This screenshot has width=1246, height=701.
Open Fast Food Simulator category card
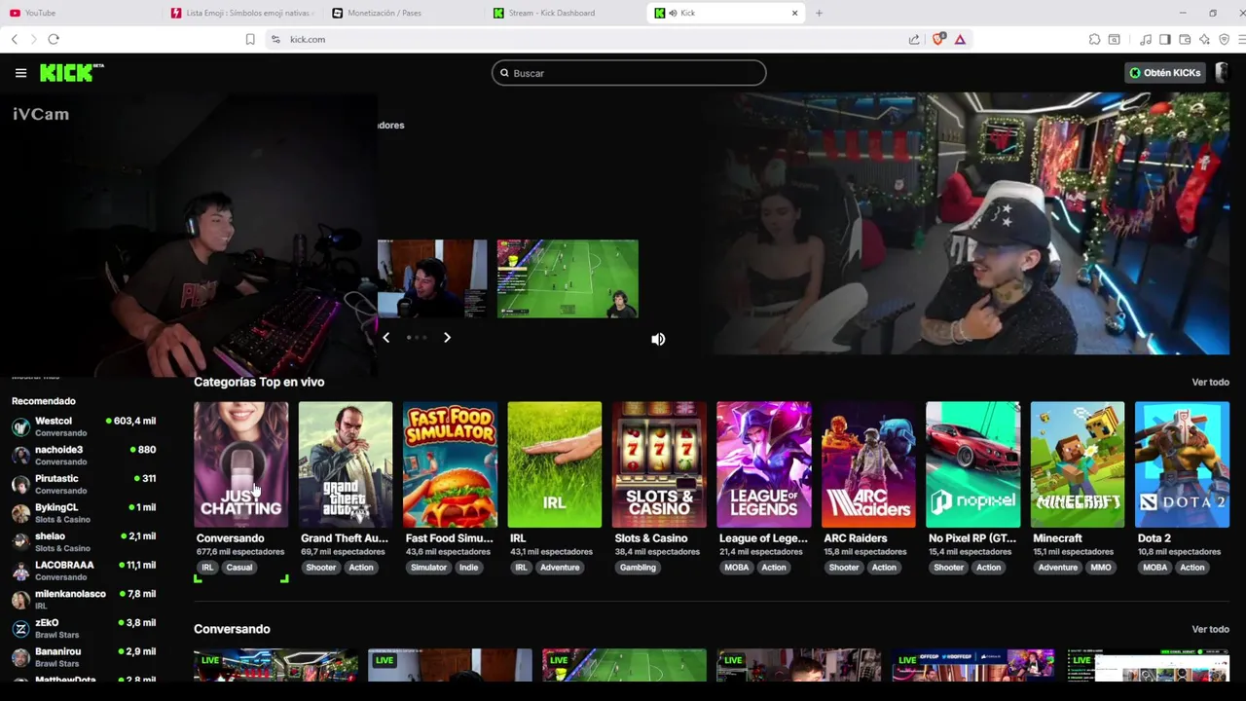[450, 464]
